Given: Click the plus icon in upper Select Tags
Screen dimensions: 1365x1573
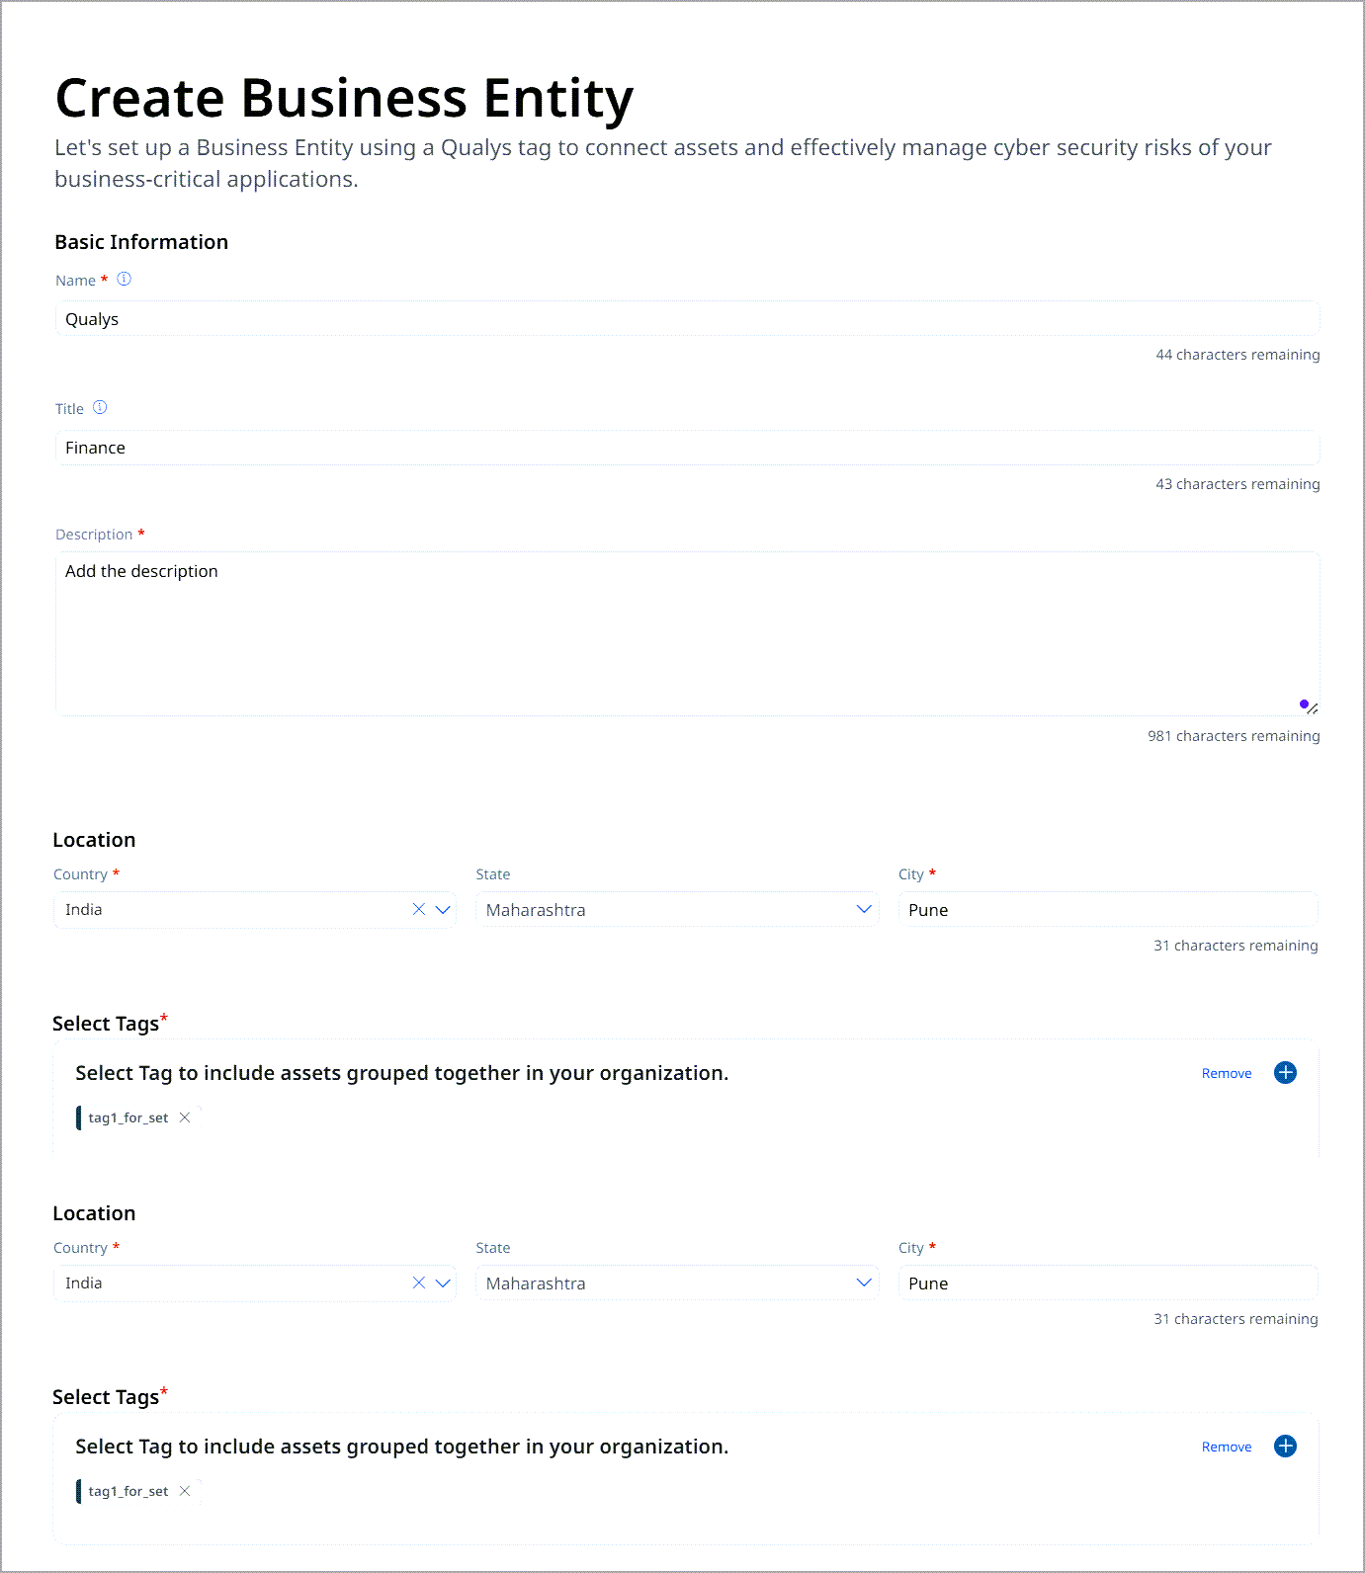Looking at the screenshot, I should 1285,1073.
